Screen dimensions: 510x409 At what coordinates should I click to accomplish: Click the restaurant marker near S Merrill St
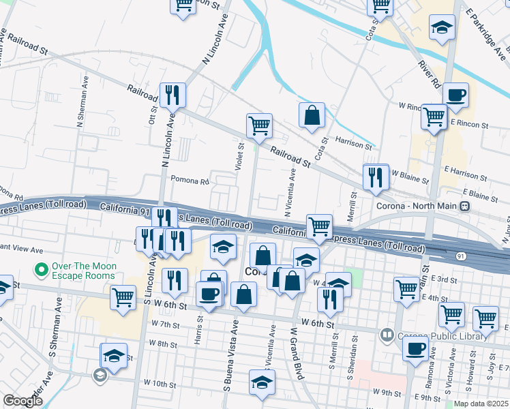(x=330, y=299)
